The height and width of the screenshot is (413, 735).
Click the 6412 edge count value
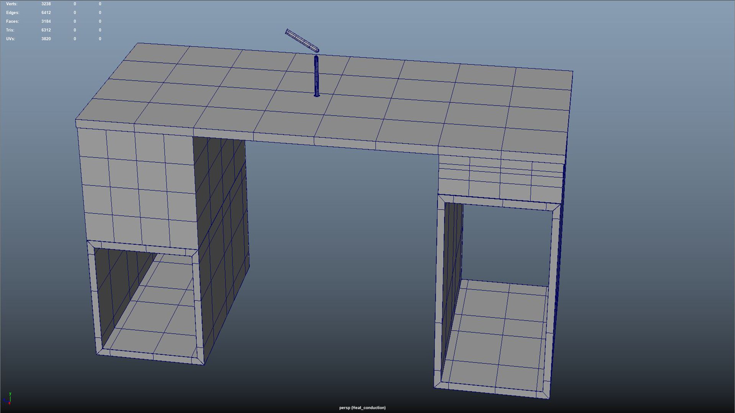point(46,13)
